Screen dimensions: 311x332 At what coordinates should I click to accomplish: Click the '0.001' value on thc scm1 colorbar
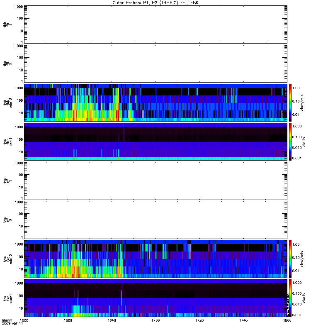click(297, 315)
